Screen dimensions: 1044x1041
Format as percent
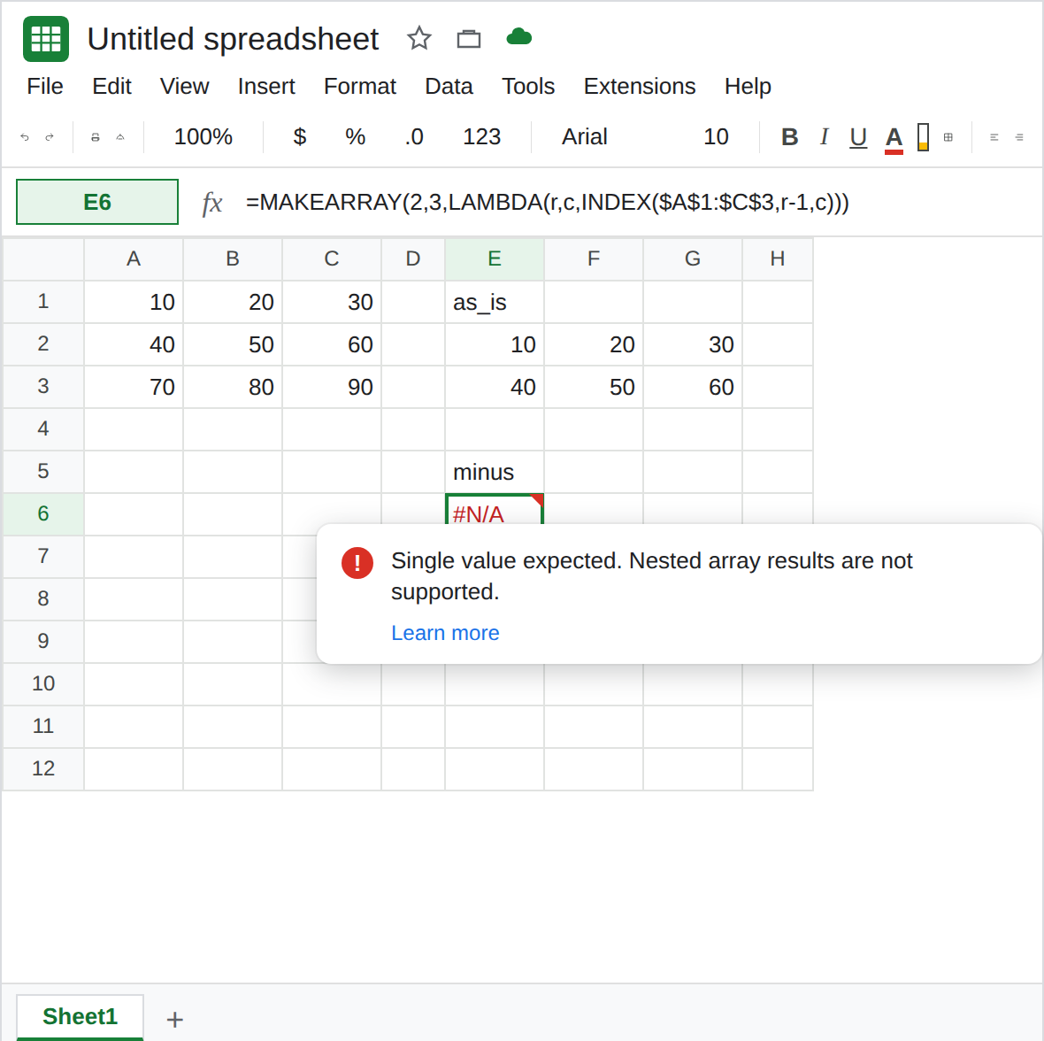(355, 136)
